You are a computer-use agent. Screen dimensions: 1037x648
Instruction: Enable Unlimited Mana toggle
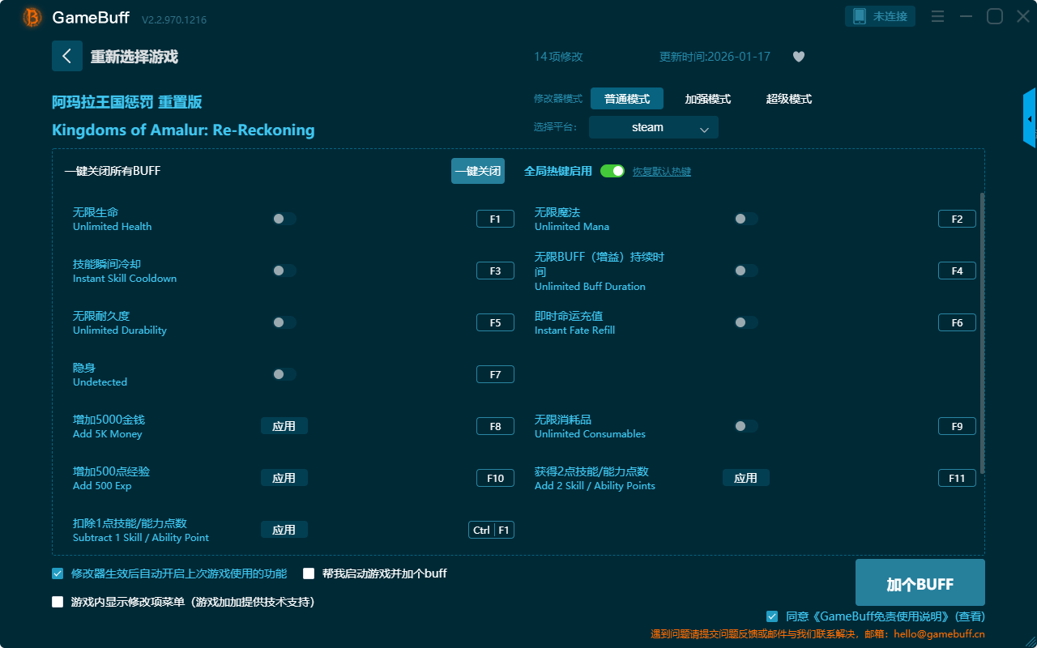coord(745,219)
